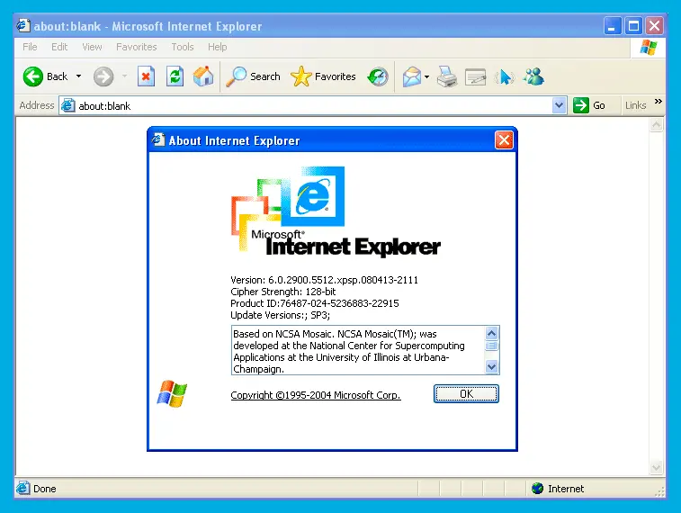Expand the address bar dropdown
The width and height of the screenshot is (681, 513).
coord(560,105)
